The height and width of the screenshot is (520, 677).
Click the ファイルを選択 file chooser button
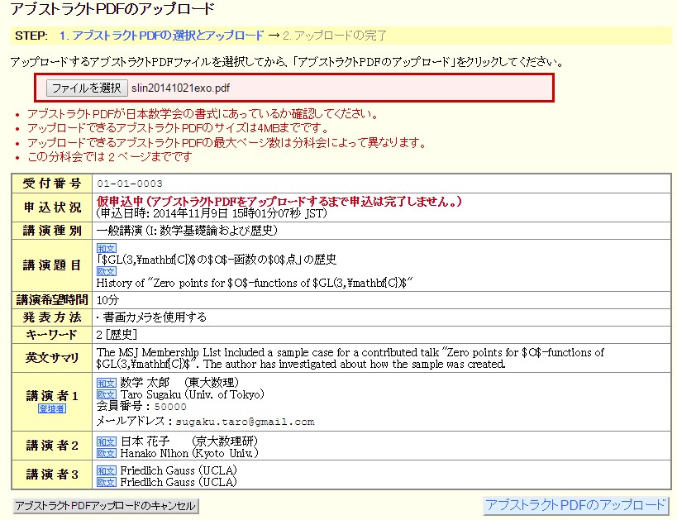point(86,88)
